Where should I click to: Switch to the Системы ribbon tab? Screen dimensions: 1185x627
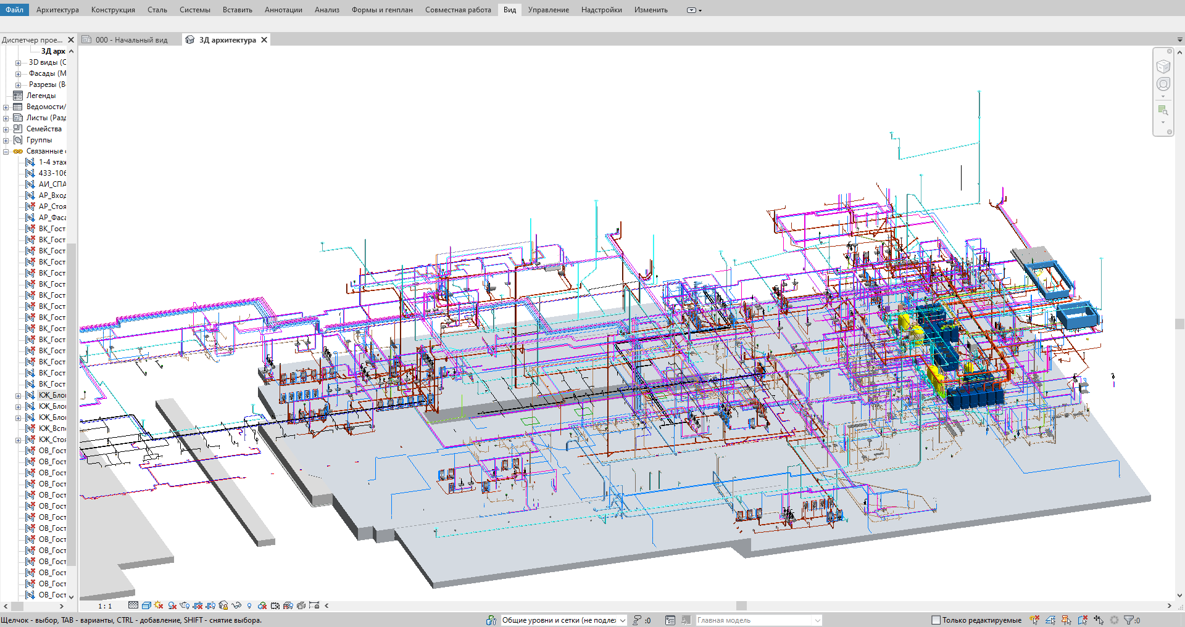point(195,10)
